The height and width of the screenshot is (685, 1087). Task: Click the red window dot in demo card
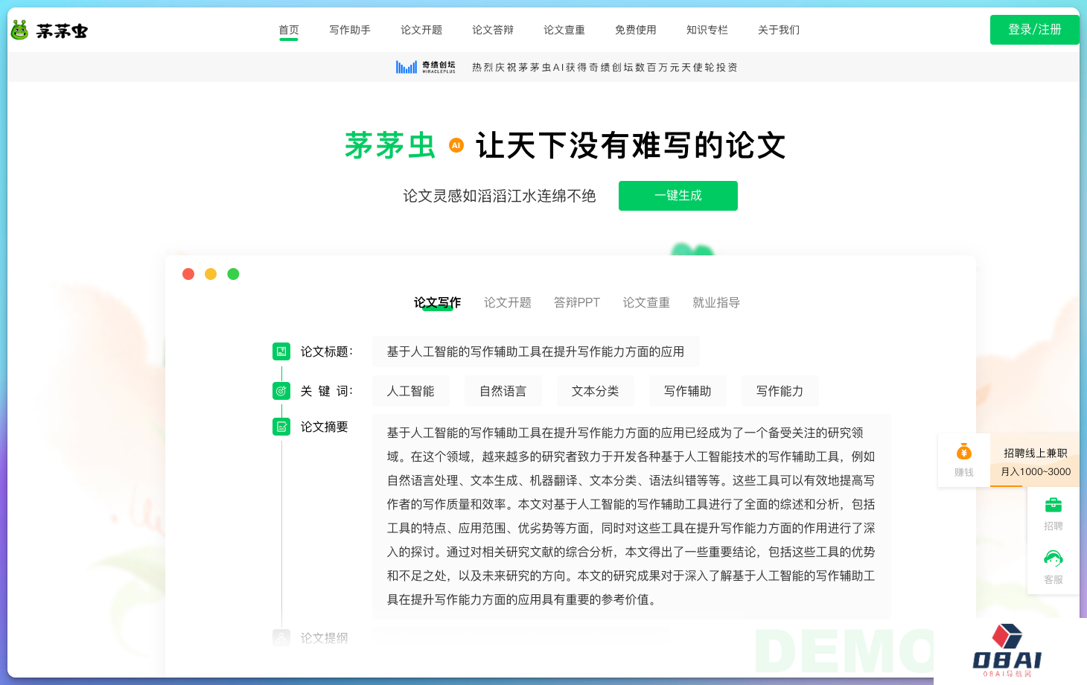coord(188,274)
